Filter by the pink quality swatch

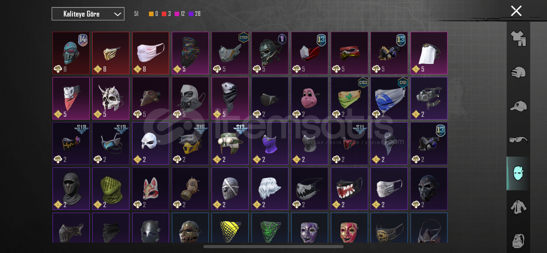(177, 14)
